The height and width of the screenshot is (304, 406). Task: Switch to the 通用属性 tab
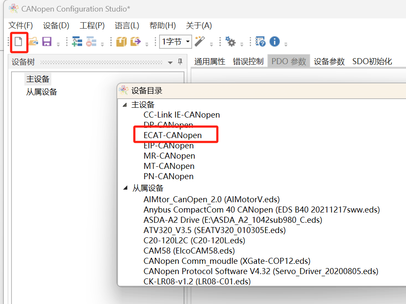pyautogui.click(x=210, y=61)
